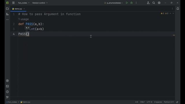Click the '1 usage' hint

pyautogui.click(x=23, y=19)
